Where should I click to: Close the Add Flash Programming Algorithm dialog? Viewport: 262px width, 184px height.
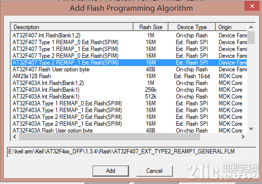(x=252, y=6)
